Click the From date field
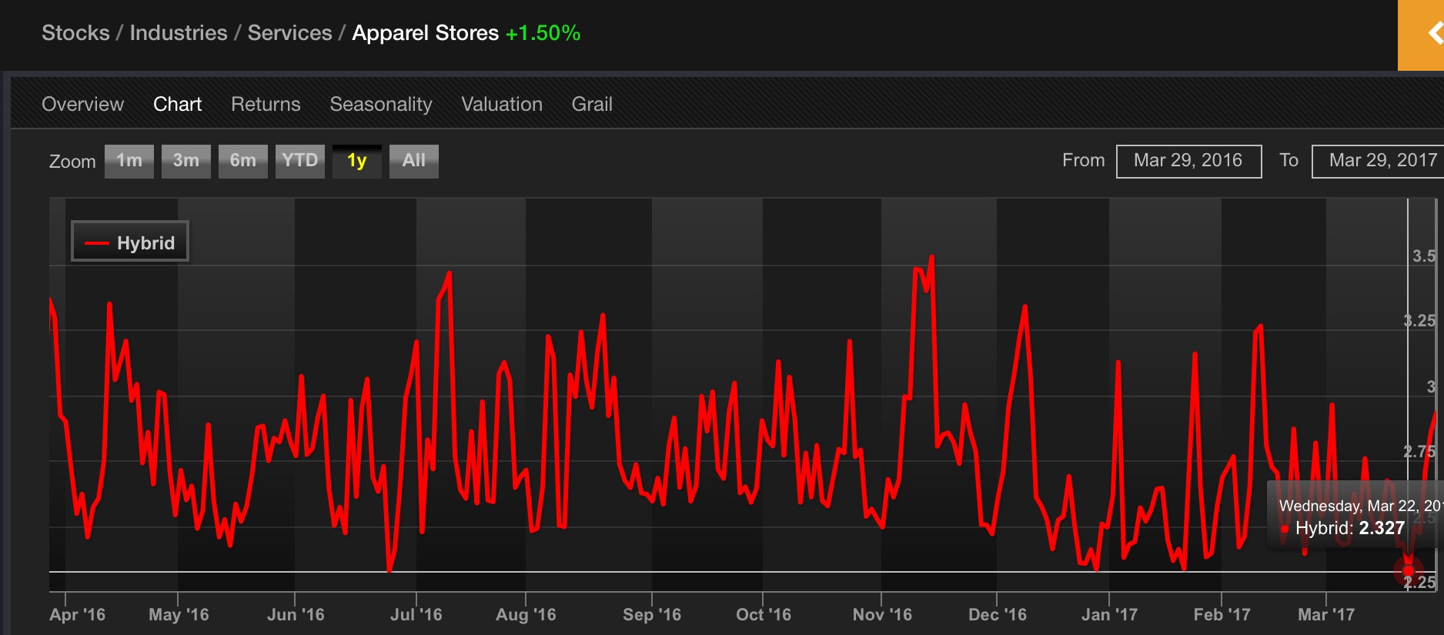This screenshot has width=1444, height=635. click(1189, 161)
